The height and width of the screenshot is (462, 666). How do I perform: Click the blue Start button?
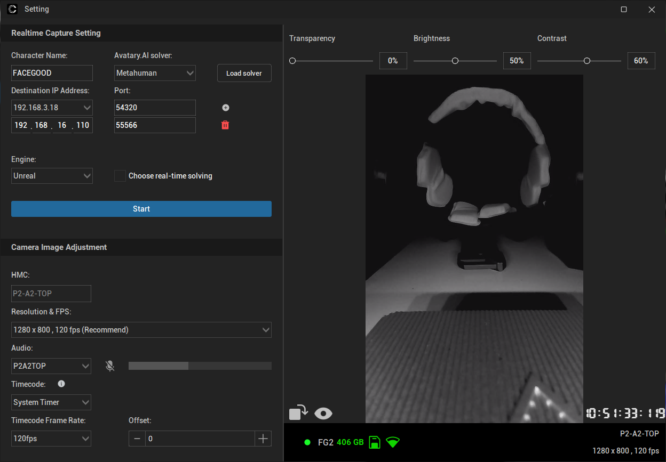(141, 209)
